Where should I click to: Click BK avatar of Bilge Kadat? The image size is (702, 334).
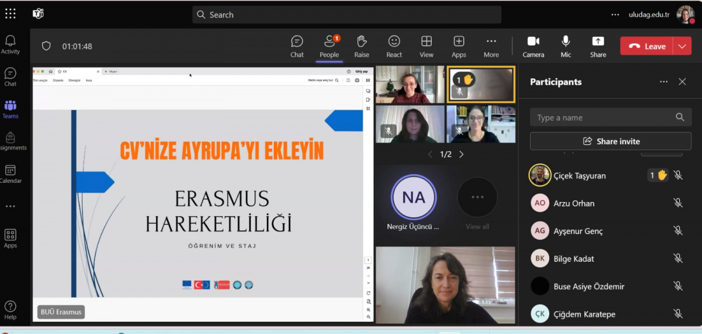[x=540, y=259]
